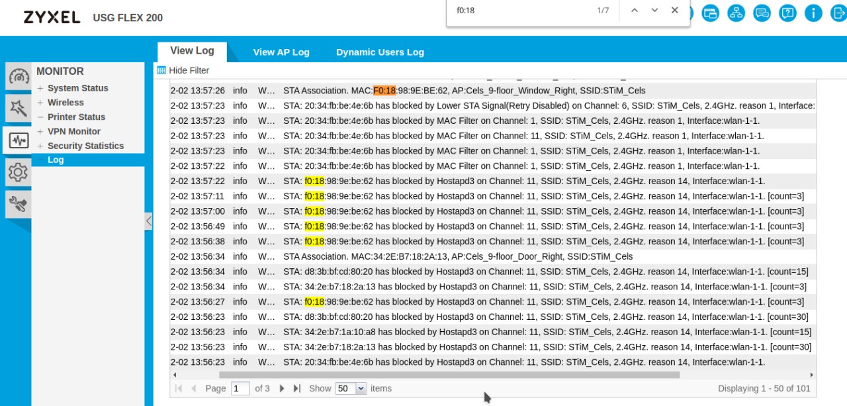The height and width of the screenshot is (406, 847).
Task: Expand the VPN Monitor tree node
Action: click(41, 131)
